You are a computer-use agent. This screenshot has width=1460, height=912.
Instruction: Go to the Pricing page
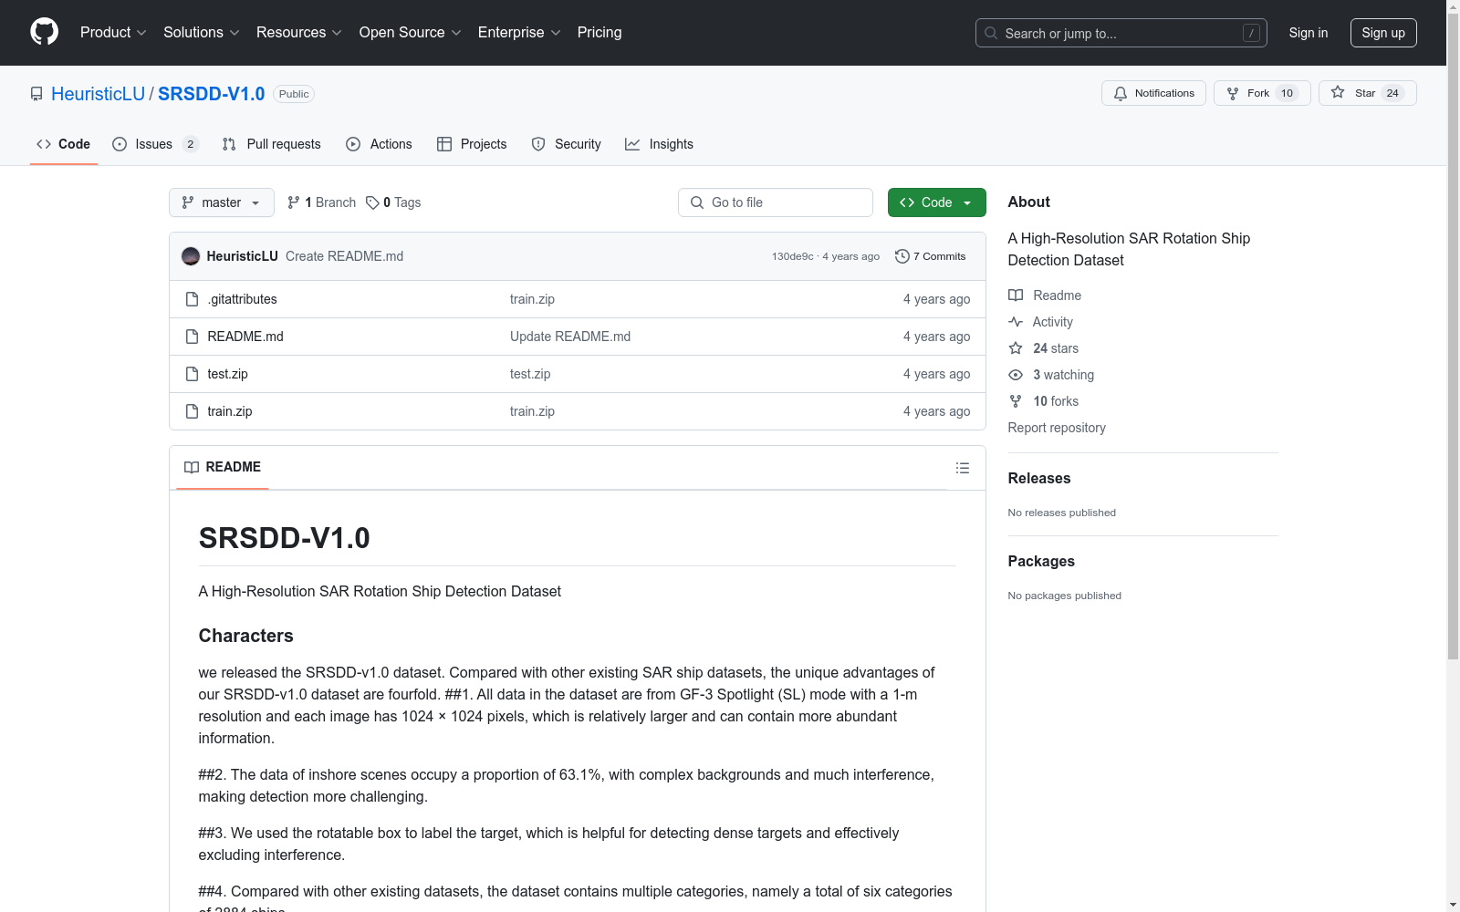(600, 33)
